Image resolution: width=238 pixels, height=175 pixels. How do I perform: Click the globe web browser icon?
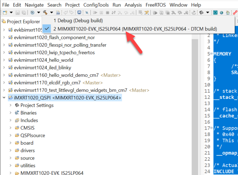point(222,13)
